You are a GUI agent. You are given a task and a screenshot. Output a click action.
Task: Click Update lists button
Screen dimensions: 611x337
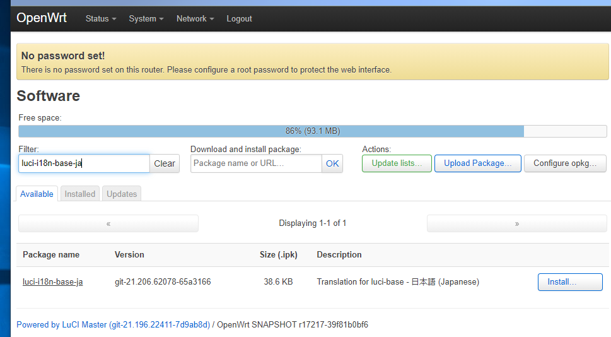coord(397,163)
